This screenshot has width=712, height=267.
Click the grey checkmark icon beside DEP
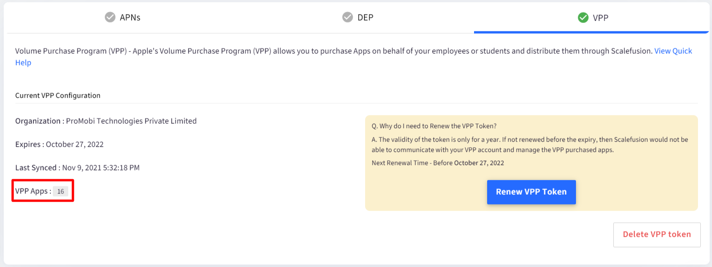click(347, 18)
